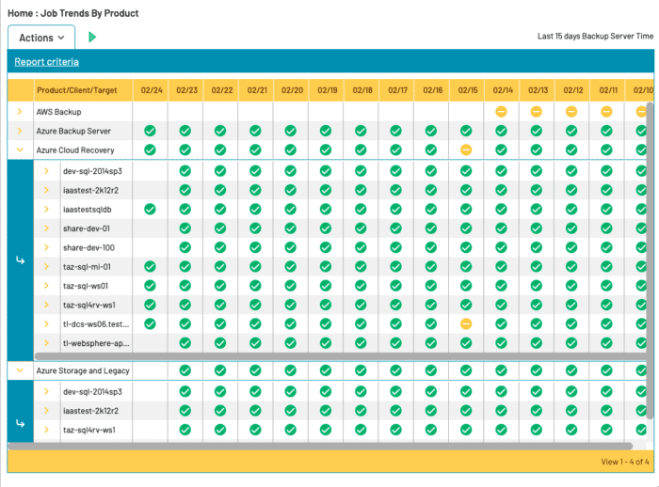Click the View 1 - 4 of 4 footer text
The image size is (659, 487).
(x=625, y=462)
